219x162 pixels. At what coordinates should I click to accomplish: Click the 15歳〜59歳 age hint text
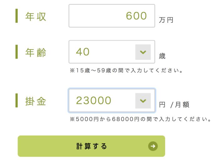click(126, 70)
